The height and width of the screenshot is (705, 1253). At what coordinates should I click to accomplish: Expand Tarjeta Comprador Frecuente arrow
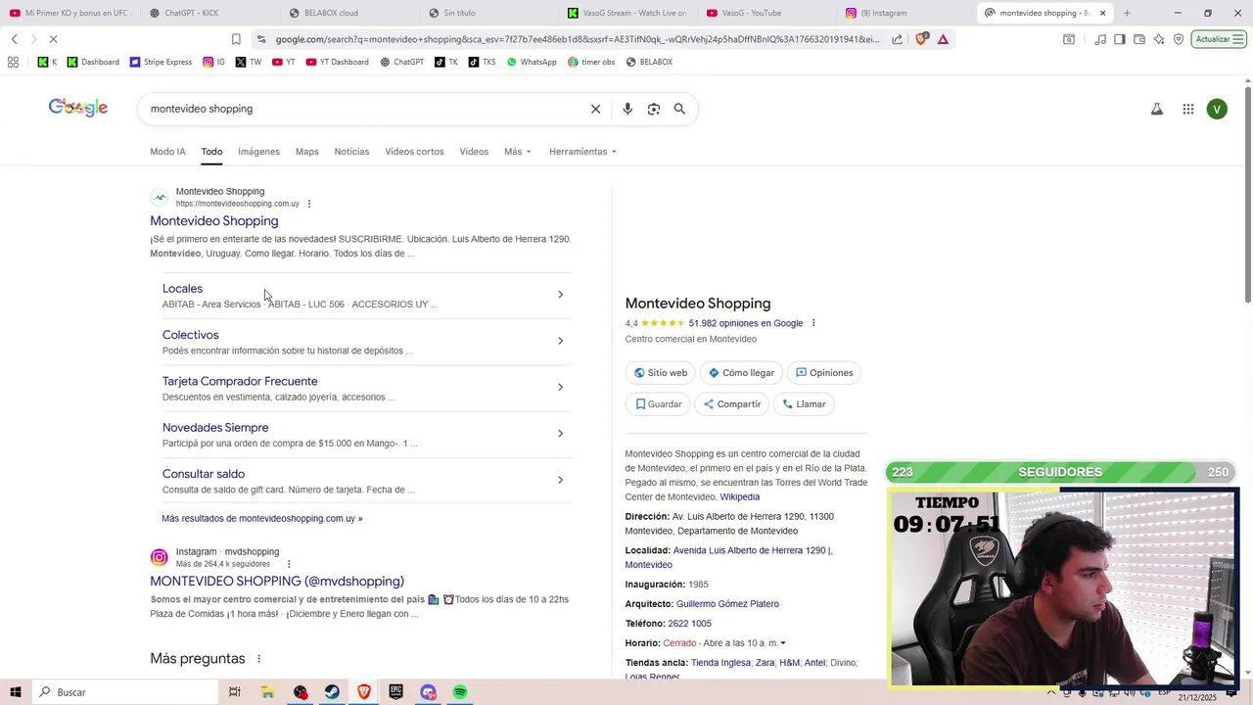(x=560, y=387)
